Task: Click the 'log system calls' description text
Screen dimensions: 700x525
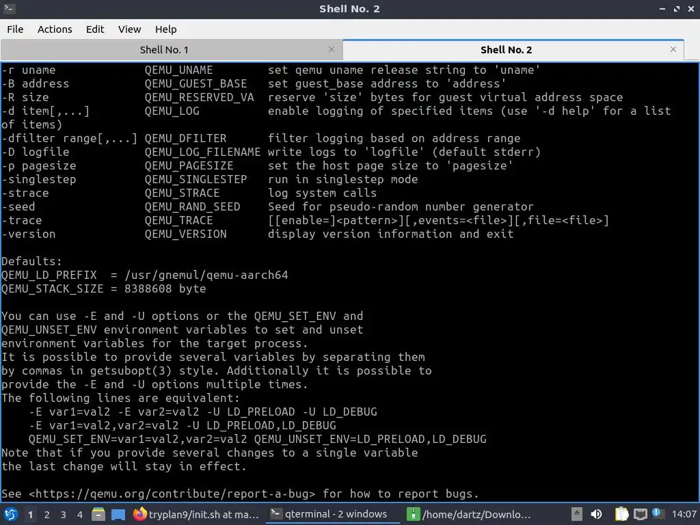Action: pos(323,193)
